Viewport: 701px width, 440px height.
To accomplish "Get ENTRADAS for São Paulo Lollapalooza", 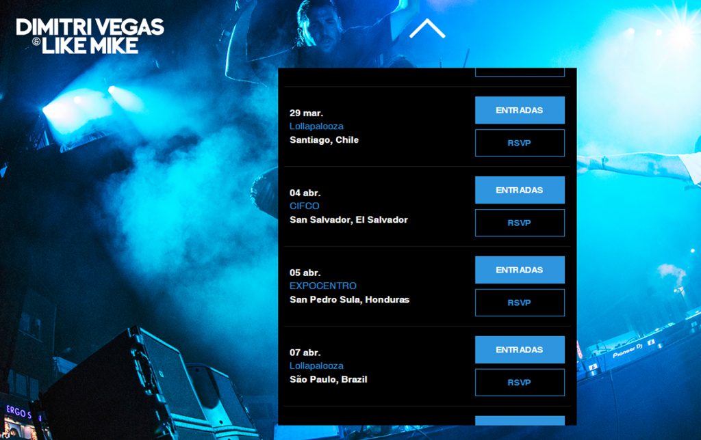I will coord(520,350).
